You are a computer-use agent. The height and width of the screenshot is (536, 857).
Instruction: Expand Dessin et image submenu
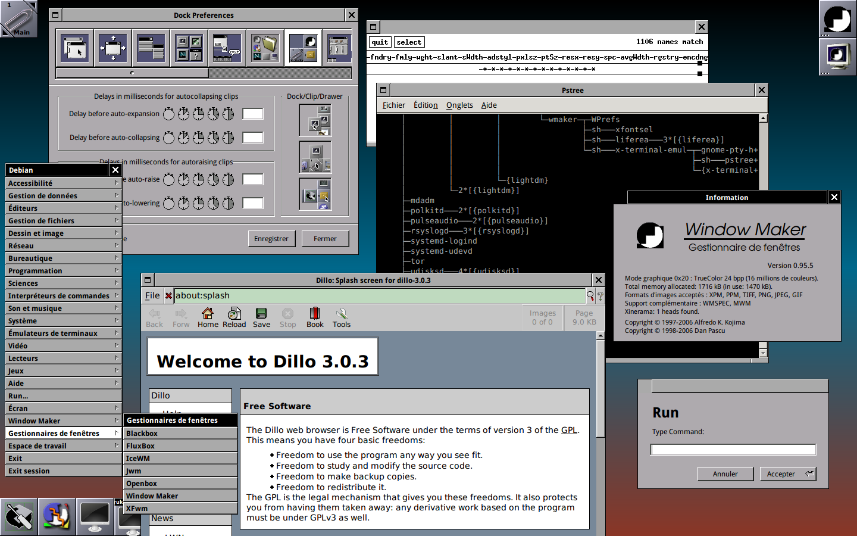click(x=64, y=233)
